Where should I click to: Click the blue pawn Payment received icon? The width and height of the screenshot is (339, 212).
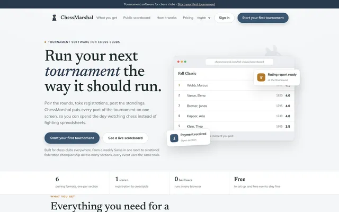pos(174,138)
